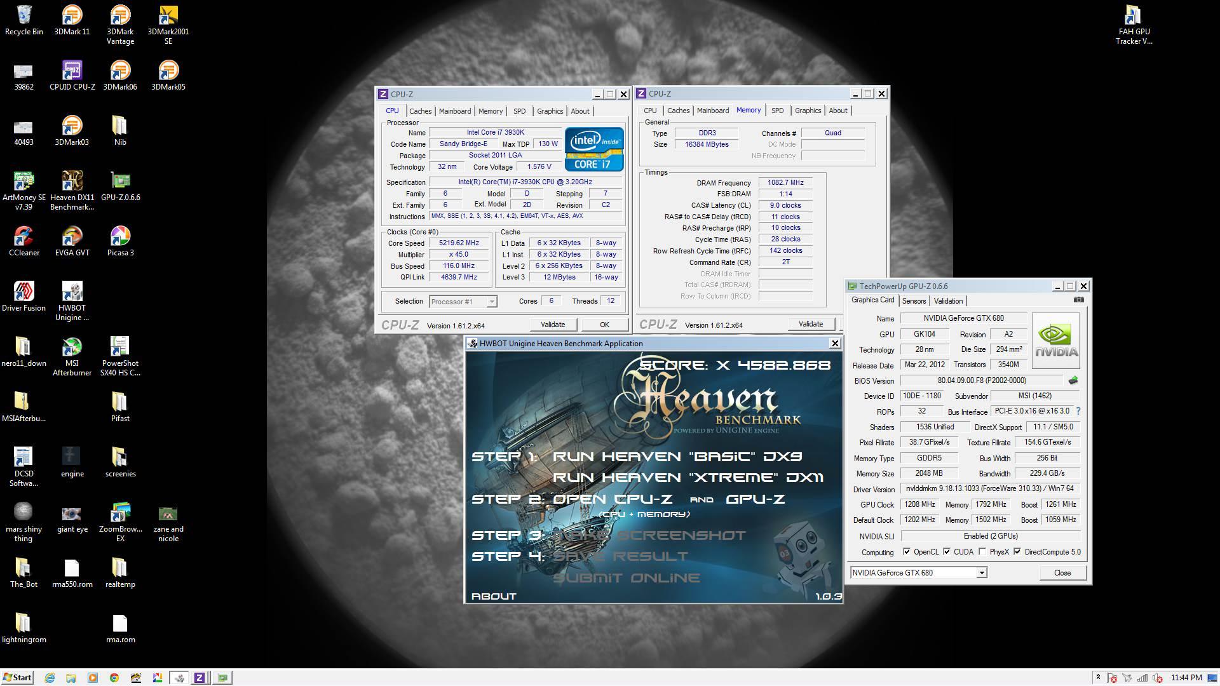Toggle PhysX checkbox in GPU-Z
This screenshot has height=686, width=1220.
(983, 551)
